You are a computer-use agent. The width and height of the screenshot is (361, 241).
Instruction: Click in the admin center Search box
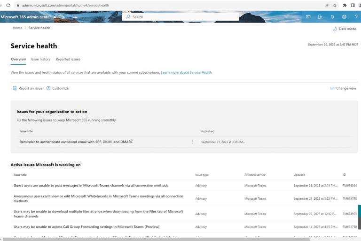[180, 17]
